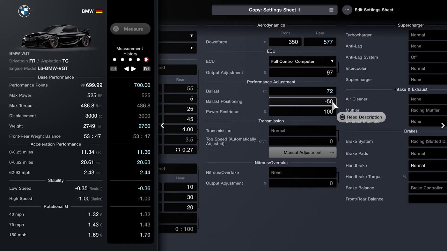Select the active red measurement history dot
This screenshot has height=251, width=447.
[x=146, y=60]
